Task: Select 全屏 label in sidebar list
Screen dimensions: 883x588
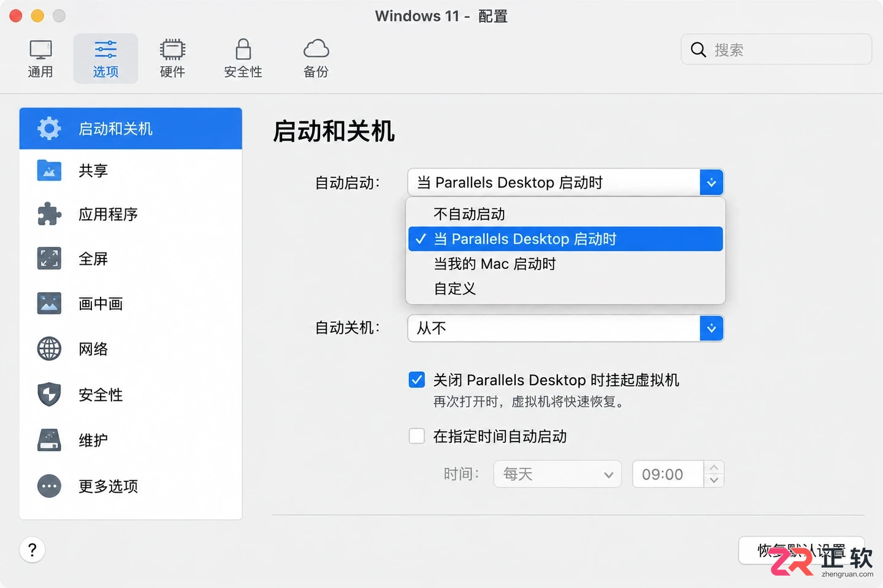Action: 93,258
